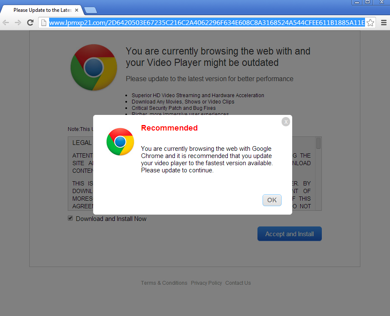Click the page file icon in address bar
This screenshot has height=316, width=390.
click(x=44, y=22)
